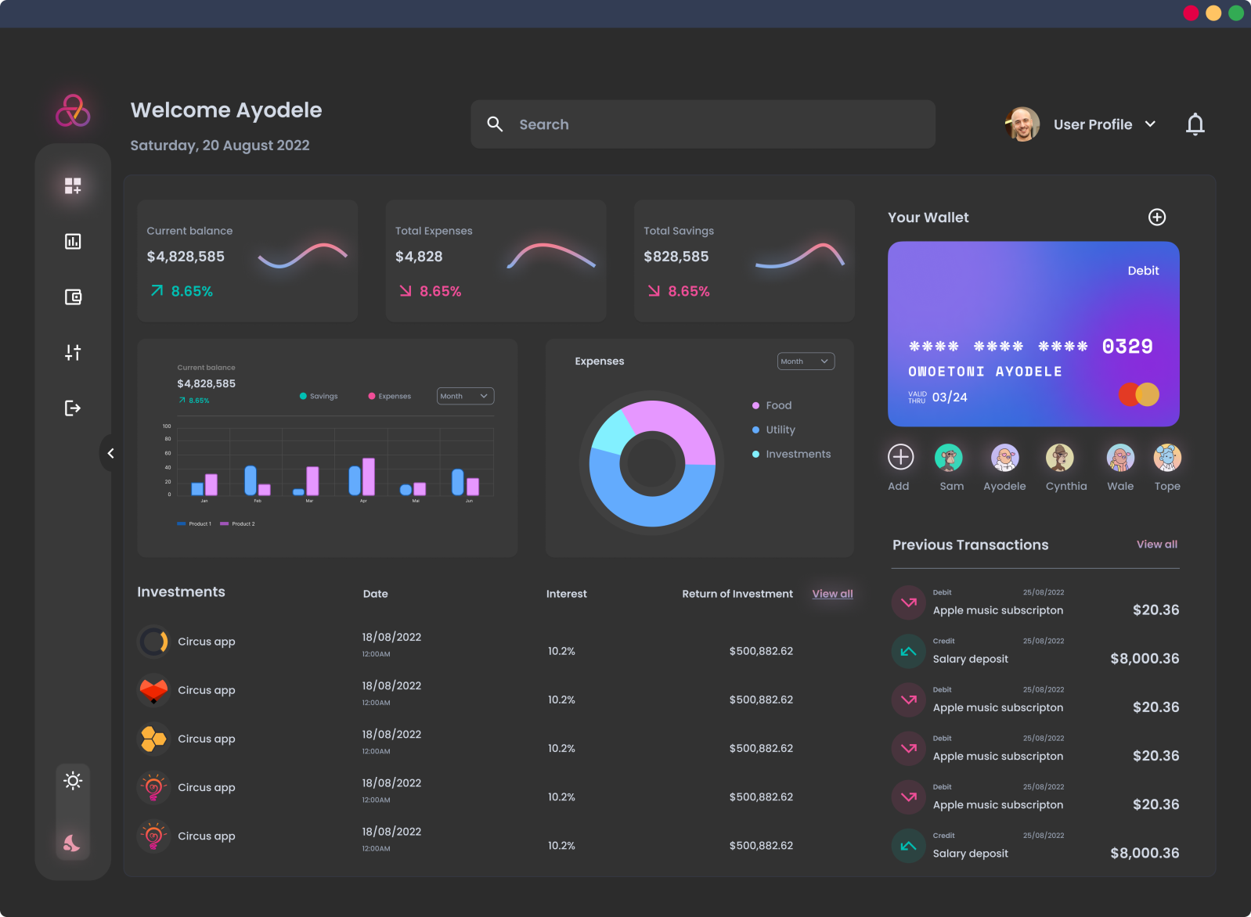Click the user profile photo

pos(1022,124)
